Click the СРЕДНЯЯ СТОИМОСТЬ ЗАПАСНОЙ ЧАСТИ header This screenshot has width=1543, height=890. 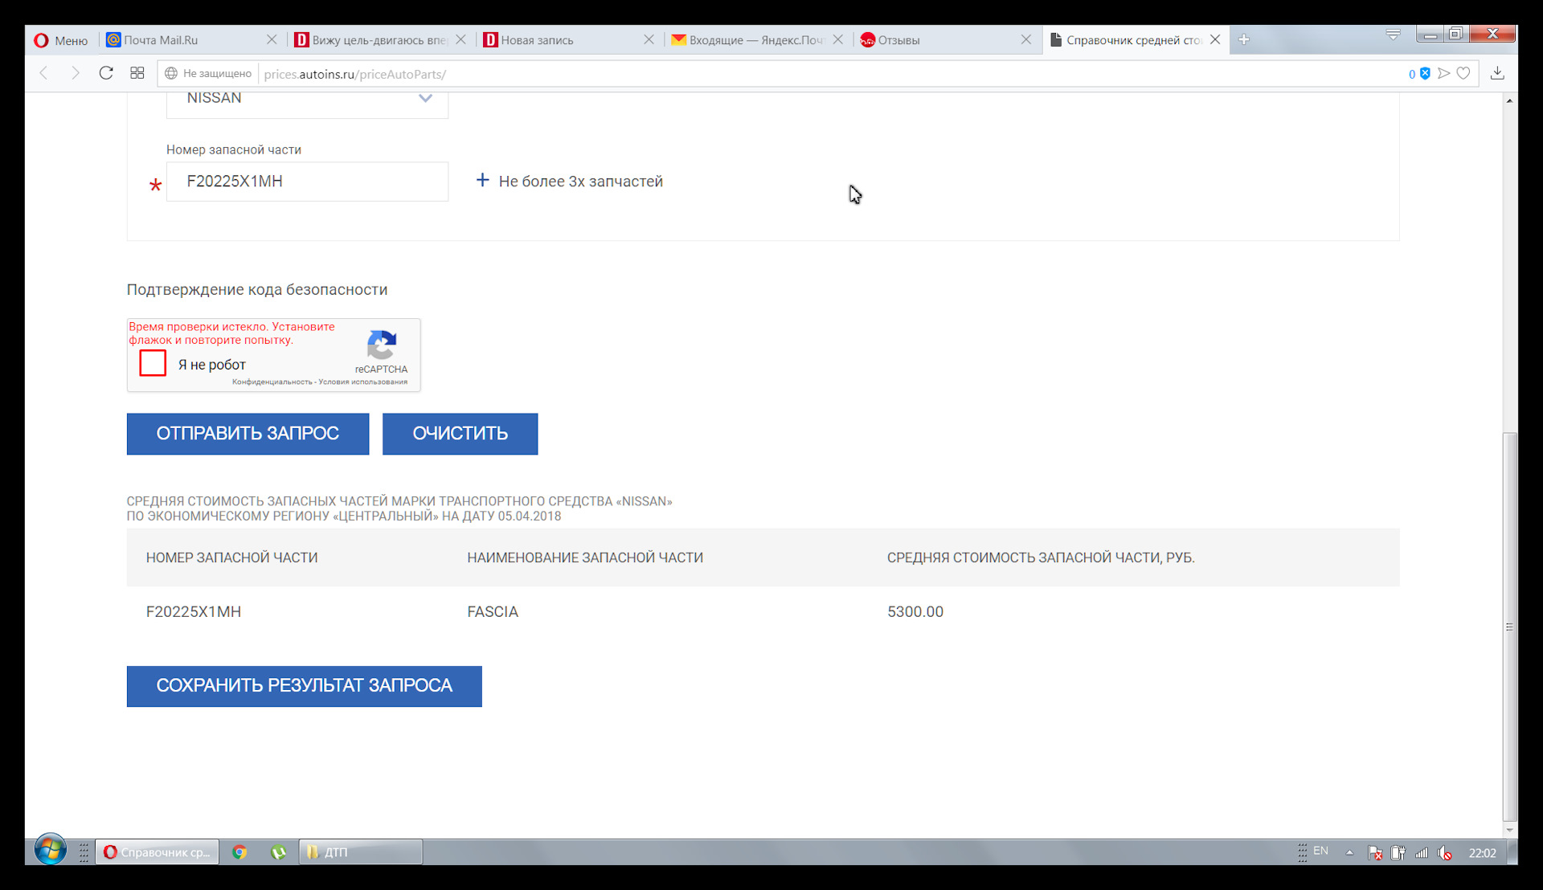coord(1041,557)
